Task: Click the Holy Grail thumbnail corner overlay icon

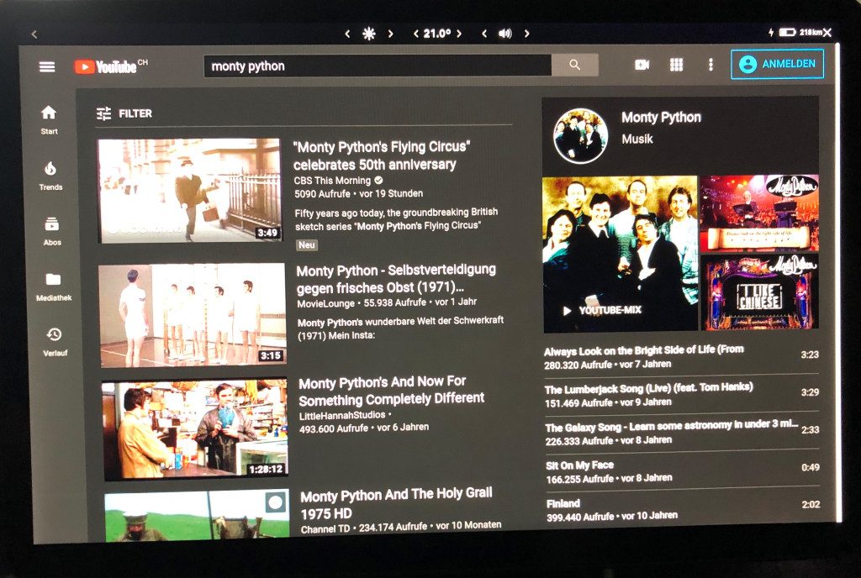Action: (x=276, y=502)
